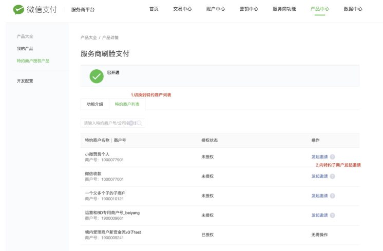
Task: Select merchant name 小微赞赏个人
Action: pyautogui.click(x=97, y=154)
